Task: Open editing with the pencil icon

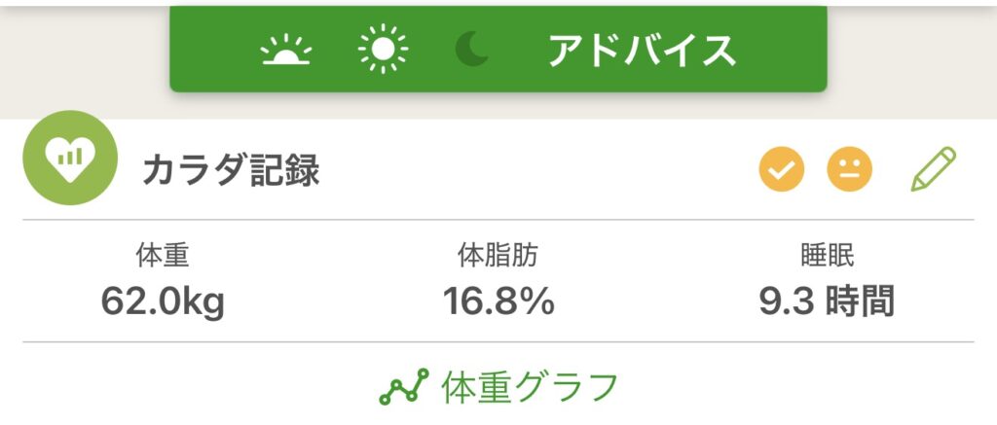Action: pyautogui.click(x=933, y=170)
